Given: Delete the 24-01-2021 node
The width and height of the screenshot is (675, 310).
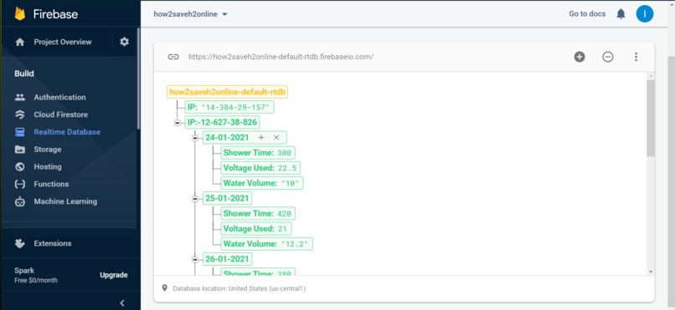Looking at the screenshot, I should [276, 137].
